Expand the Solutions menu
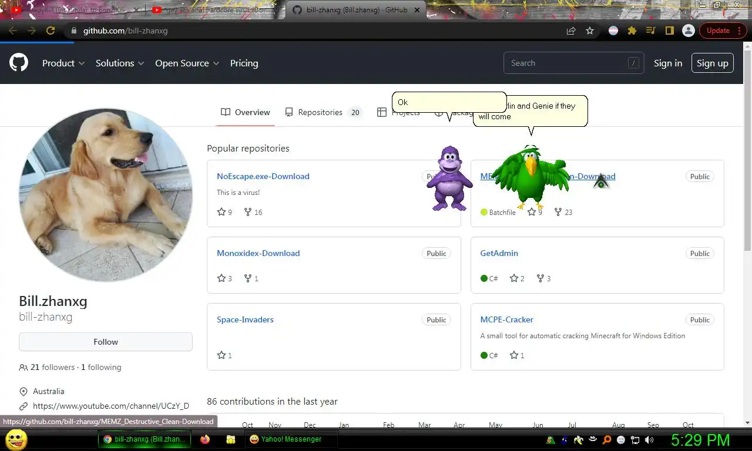The width and height of the screenshot is (752, 451). coord(120,63)
